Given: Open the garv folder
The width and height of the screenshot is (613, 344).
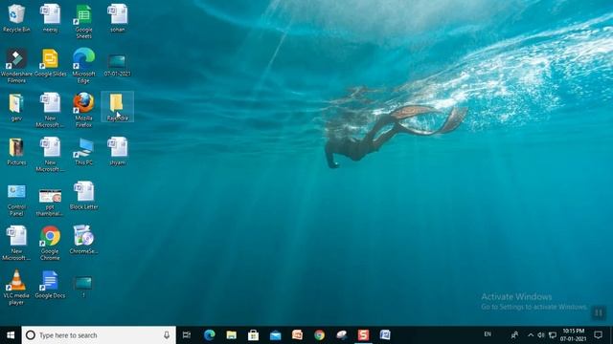Looking at the screenshot, I should 16,107.
